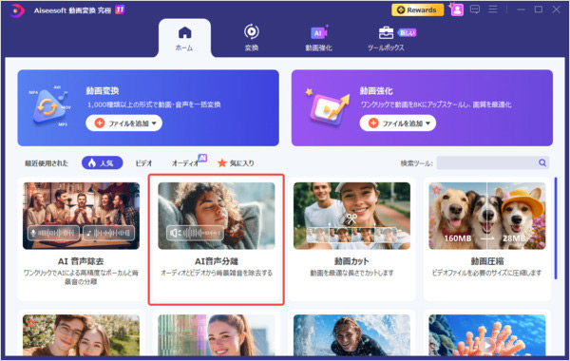Click the 動画変換 banner title
Image resolution: width=570 pixels, height=361 pixels.
tap(103, 90)
